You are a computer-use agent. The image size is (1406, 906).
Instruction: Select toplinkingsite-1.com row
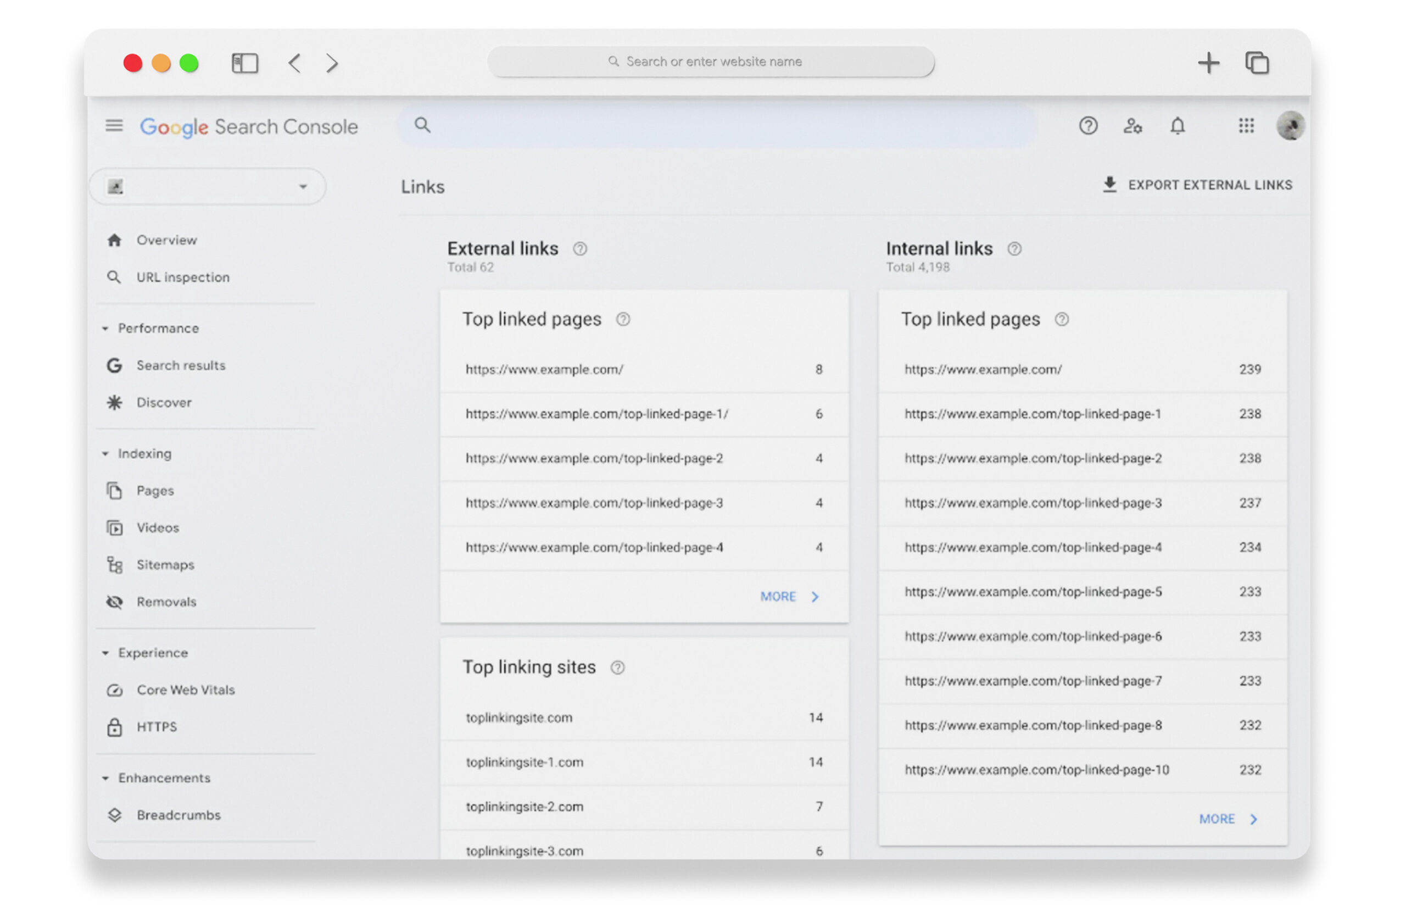tap(644, 763)
